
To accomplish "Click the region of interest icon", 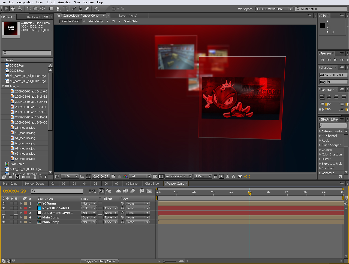I will [x=155, y=176].
